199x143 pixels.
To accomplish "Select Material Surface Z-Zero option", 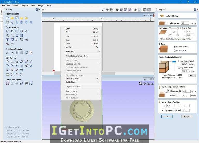I will (x=175, y=47).
